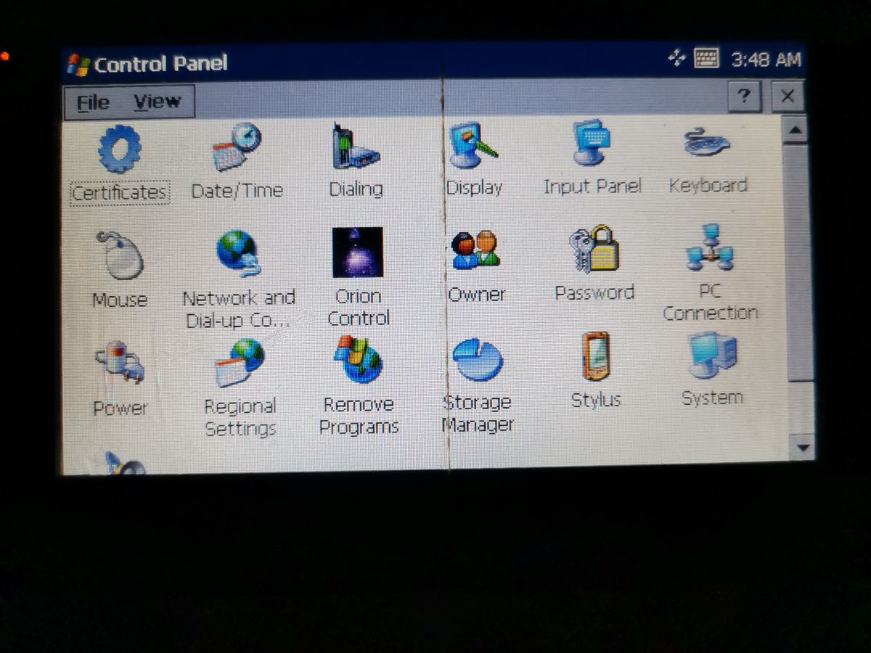This screenshot has width=871, height=653.
Task: Click the scrollbar down arrow
Action: tap(802, 447)
